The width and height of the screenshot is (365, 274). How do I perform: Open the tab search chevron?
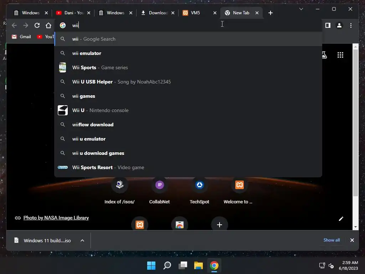tap(301, 9)
